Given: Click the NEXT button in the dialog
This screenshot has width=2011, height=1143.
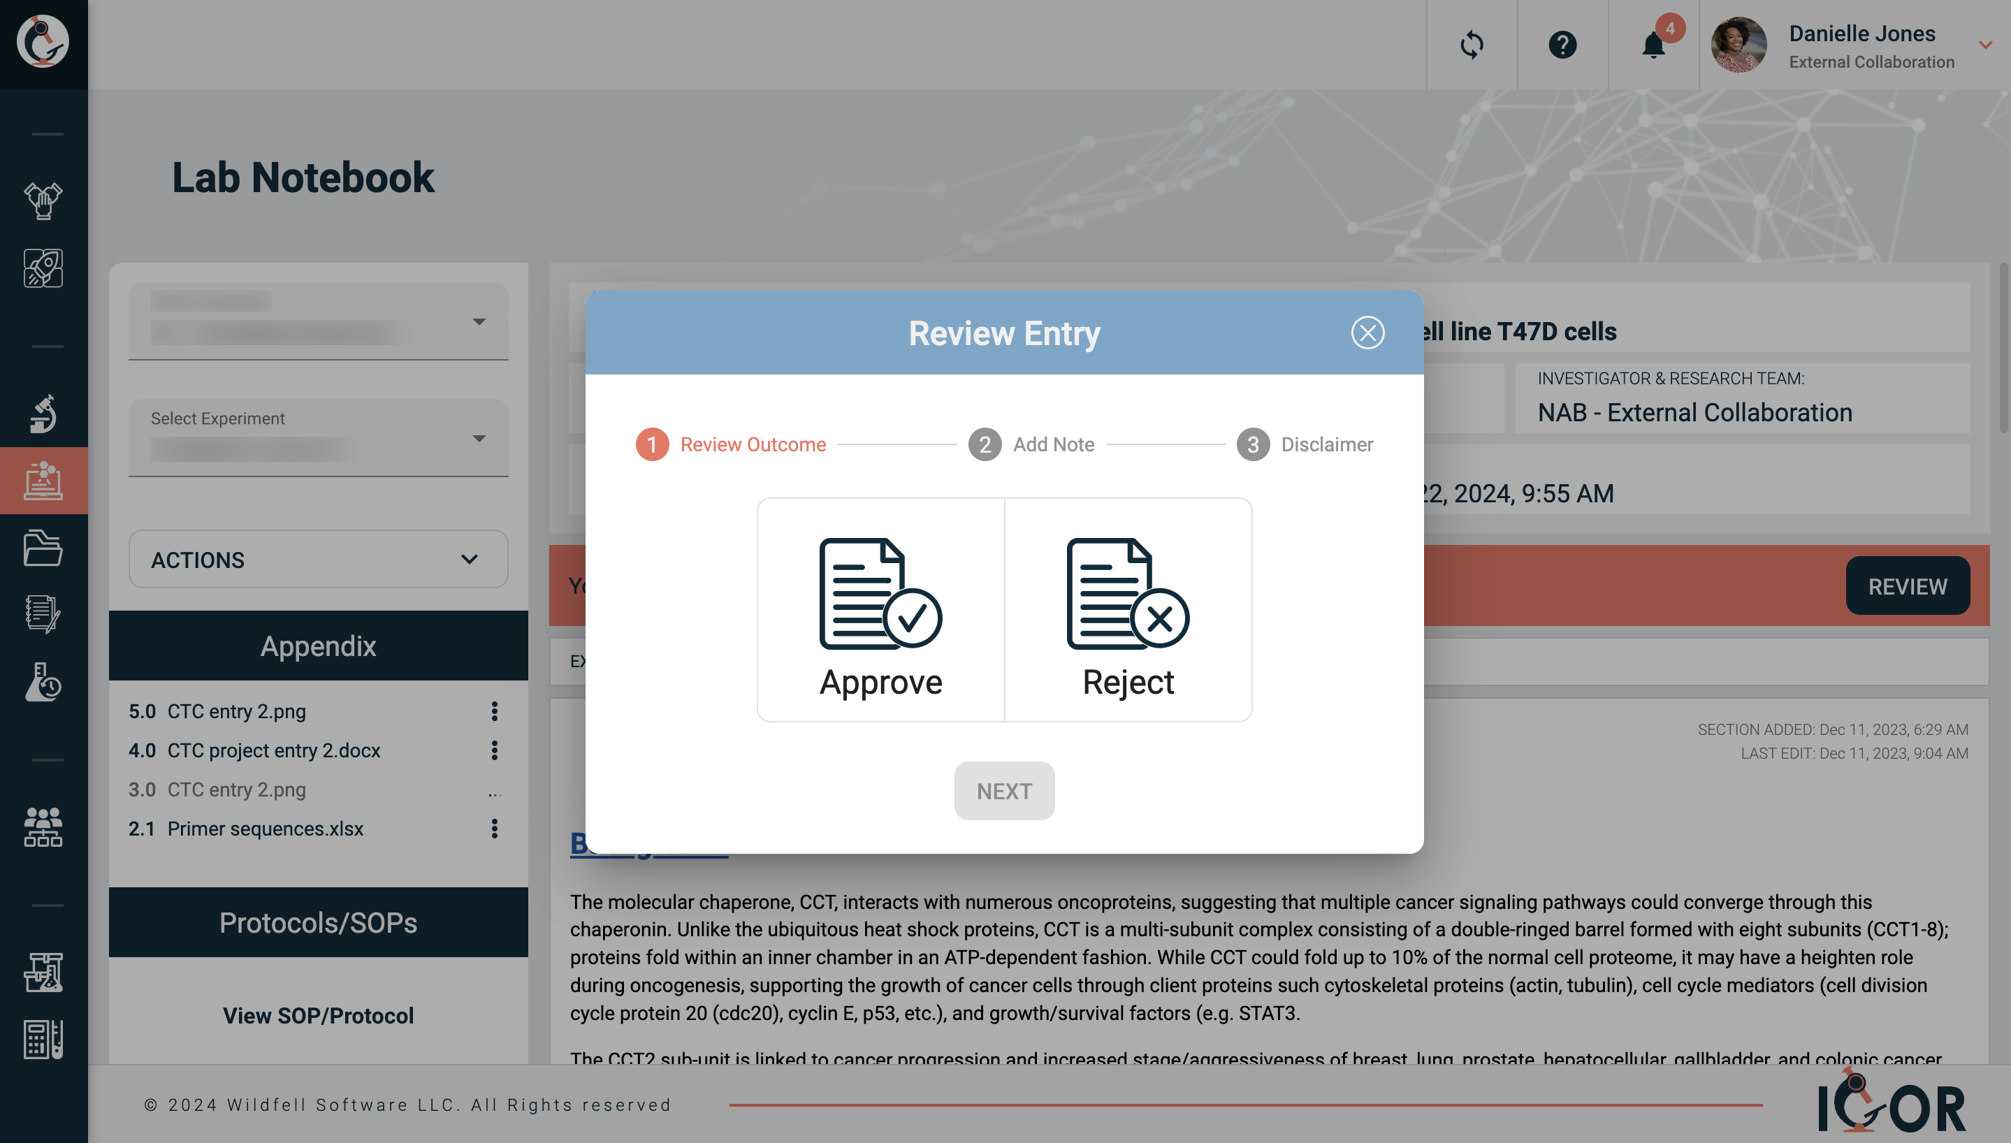Looking at the screenshot, I should click(x=1004, y=790).
